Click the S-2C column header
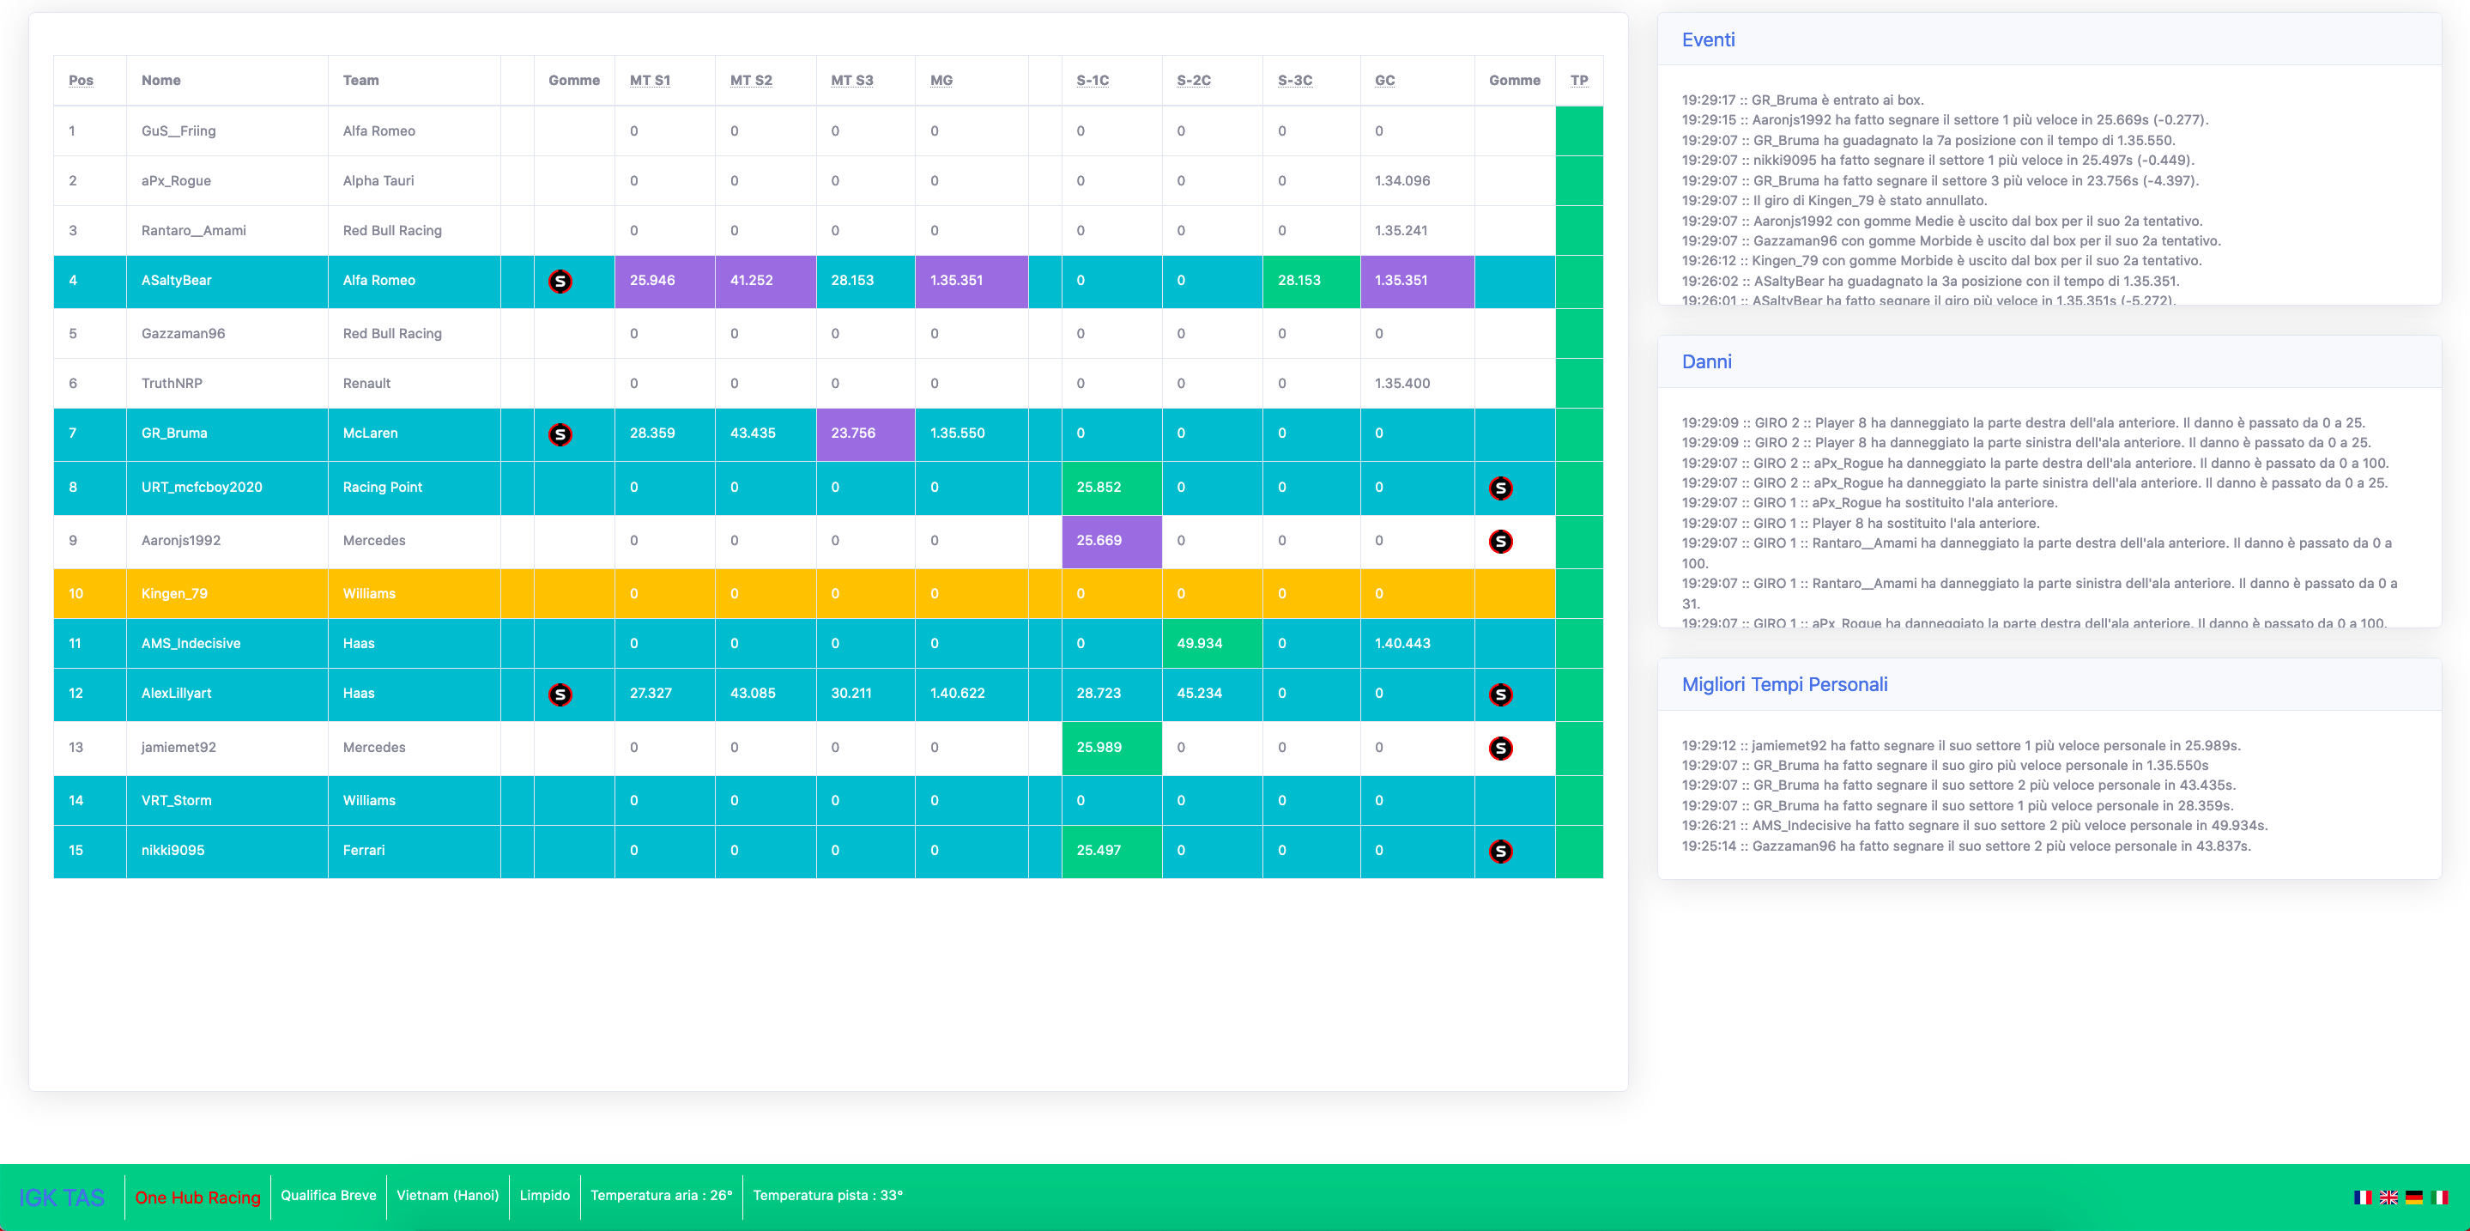Image resolution: width=2470 pixels, height=1231 pixels. pos(1194,81)
